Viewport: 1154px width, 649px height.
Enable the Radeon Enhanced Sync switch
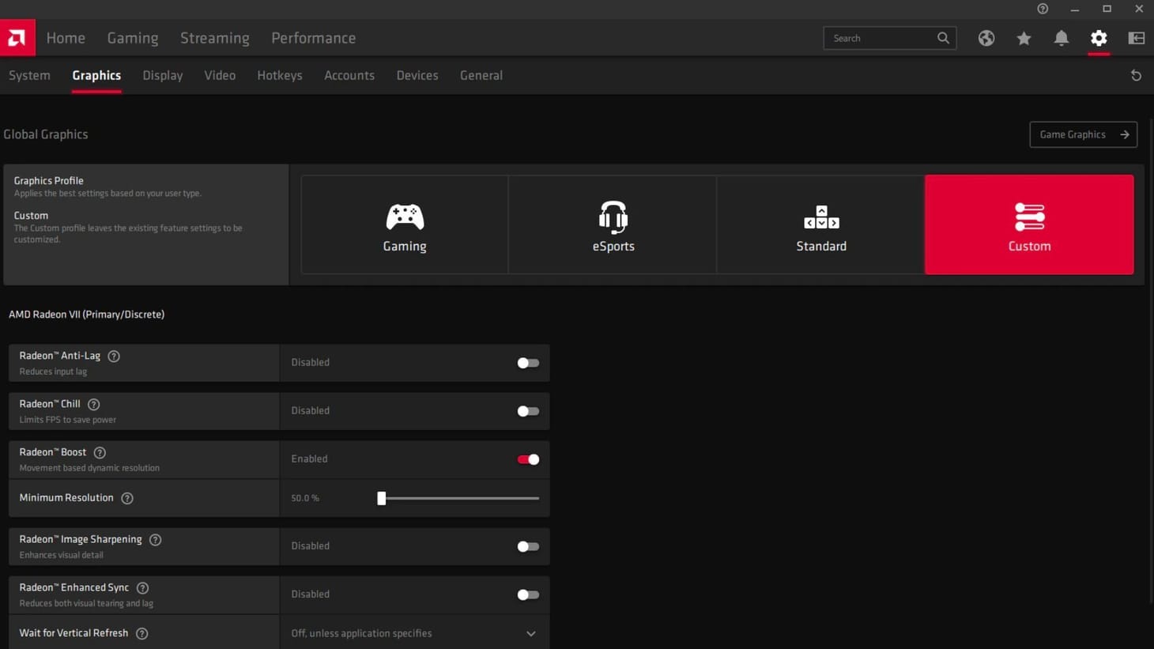point(527,594)
